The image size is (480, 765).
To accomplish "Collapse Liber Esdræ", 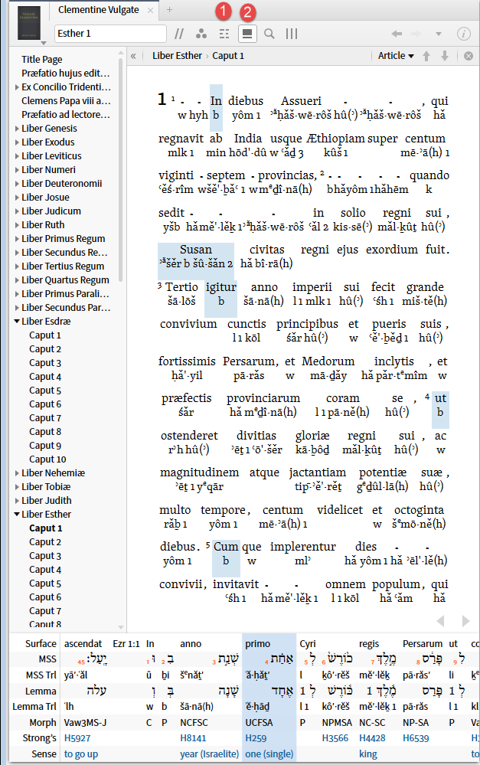I will pos(17,322).
